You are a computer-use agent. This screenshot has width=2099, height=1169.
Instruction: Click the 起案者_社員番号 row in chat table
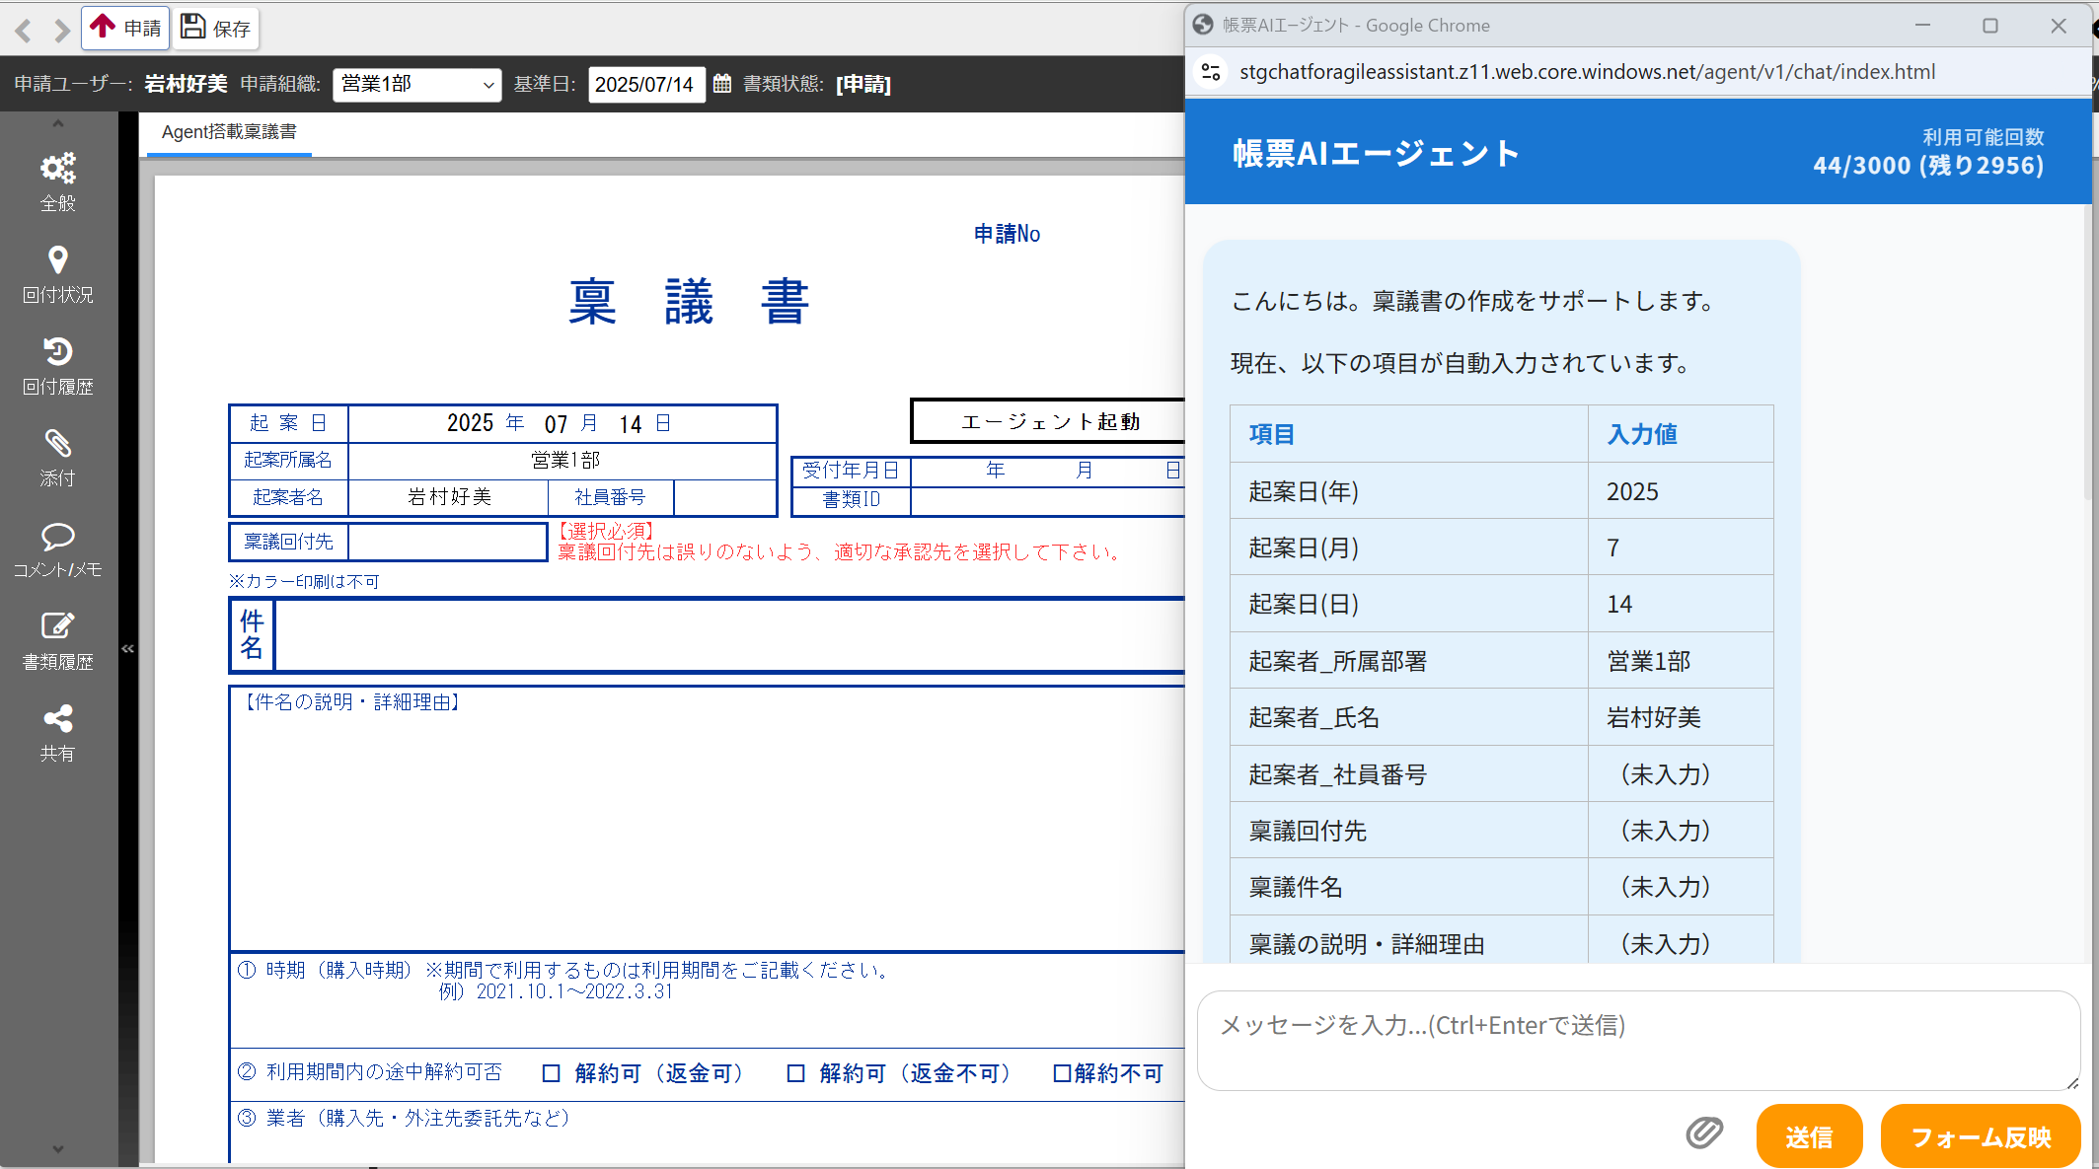click(x=1501, y=774)
